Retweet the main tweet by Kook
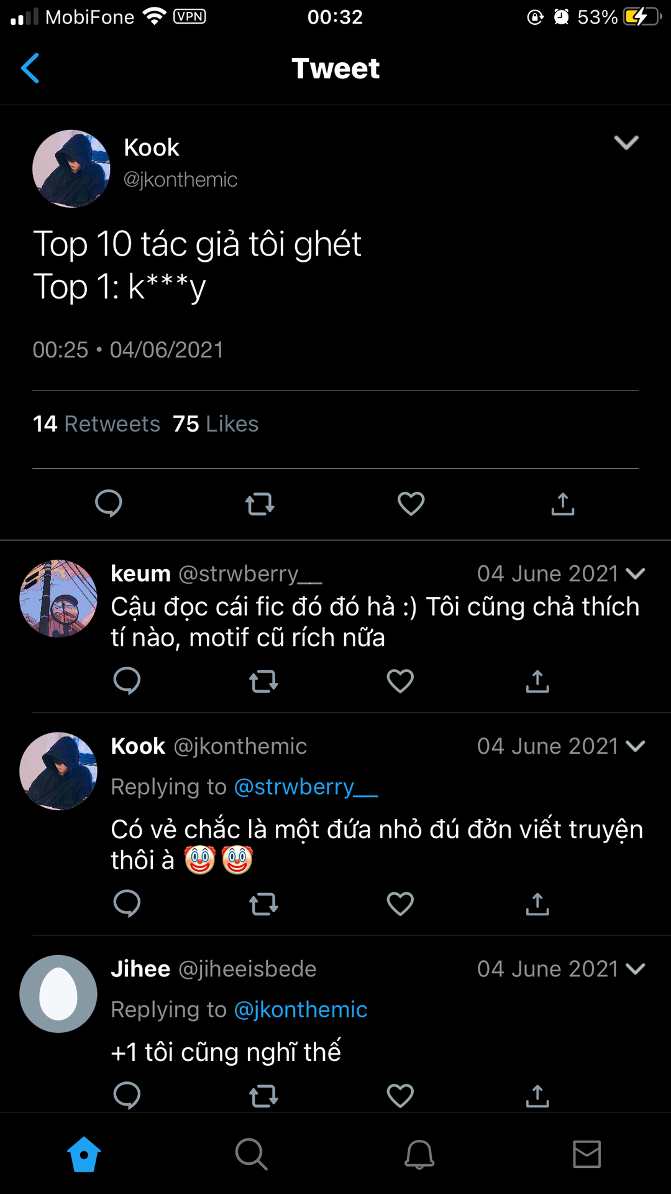671x1194 pixels. tap(260, 504)
